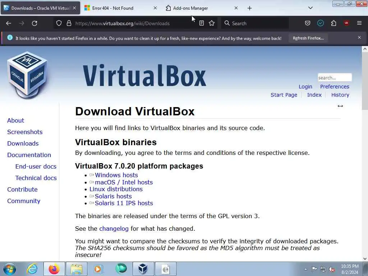Click the page scrollbar up arrow
Screen dimensions: 368x276
click(365, 49)
